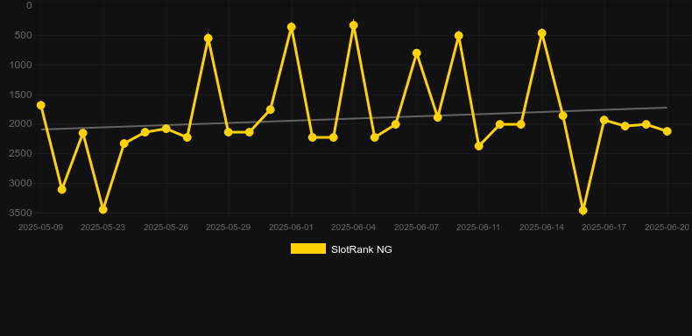692x336 pixels.
Task: Toggle the SlotRank NG legend label
Action: tap(362, 249)
